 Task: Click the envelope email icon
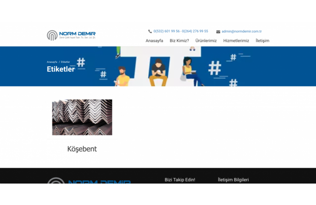tap(218, 32)
